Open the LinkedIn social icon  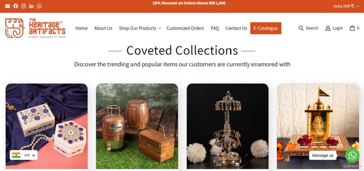click(x=31, y=6)
